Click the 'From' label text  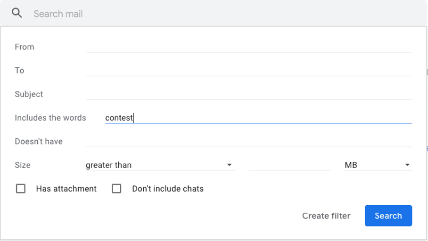[25, 47]
